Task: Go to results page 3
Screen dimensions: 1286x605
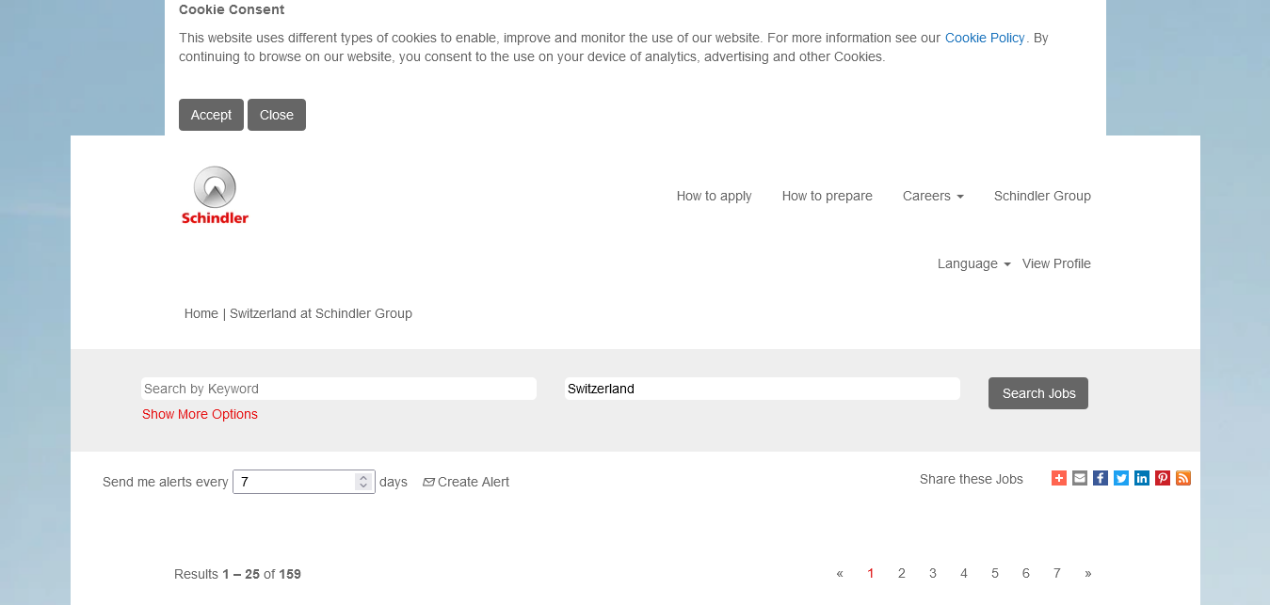Action: [x=932, y=573]
